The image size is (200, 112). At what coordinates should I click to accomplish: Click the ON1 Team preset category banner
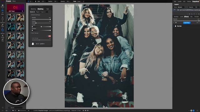pos(15,8)
